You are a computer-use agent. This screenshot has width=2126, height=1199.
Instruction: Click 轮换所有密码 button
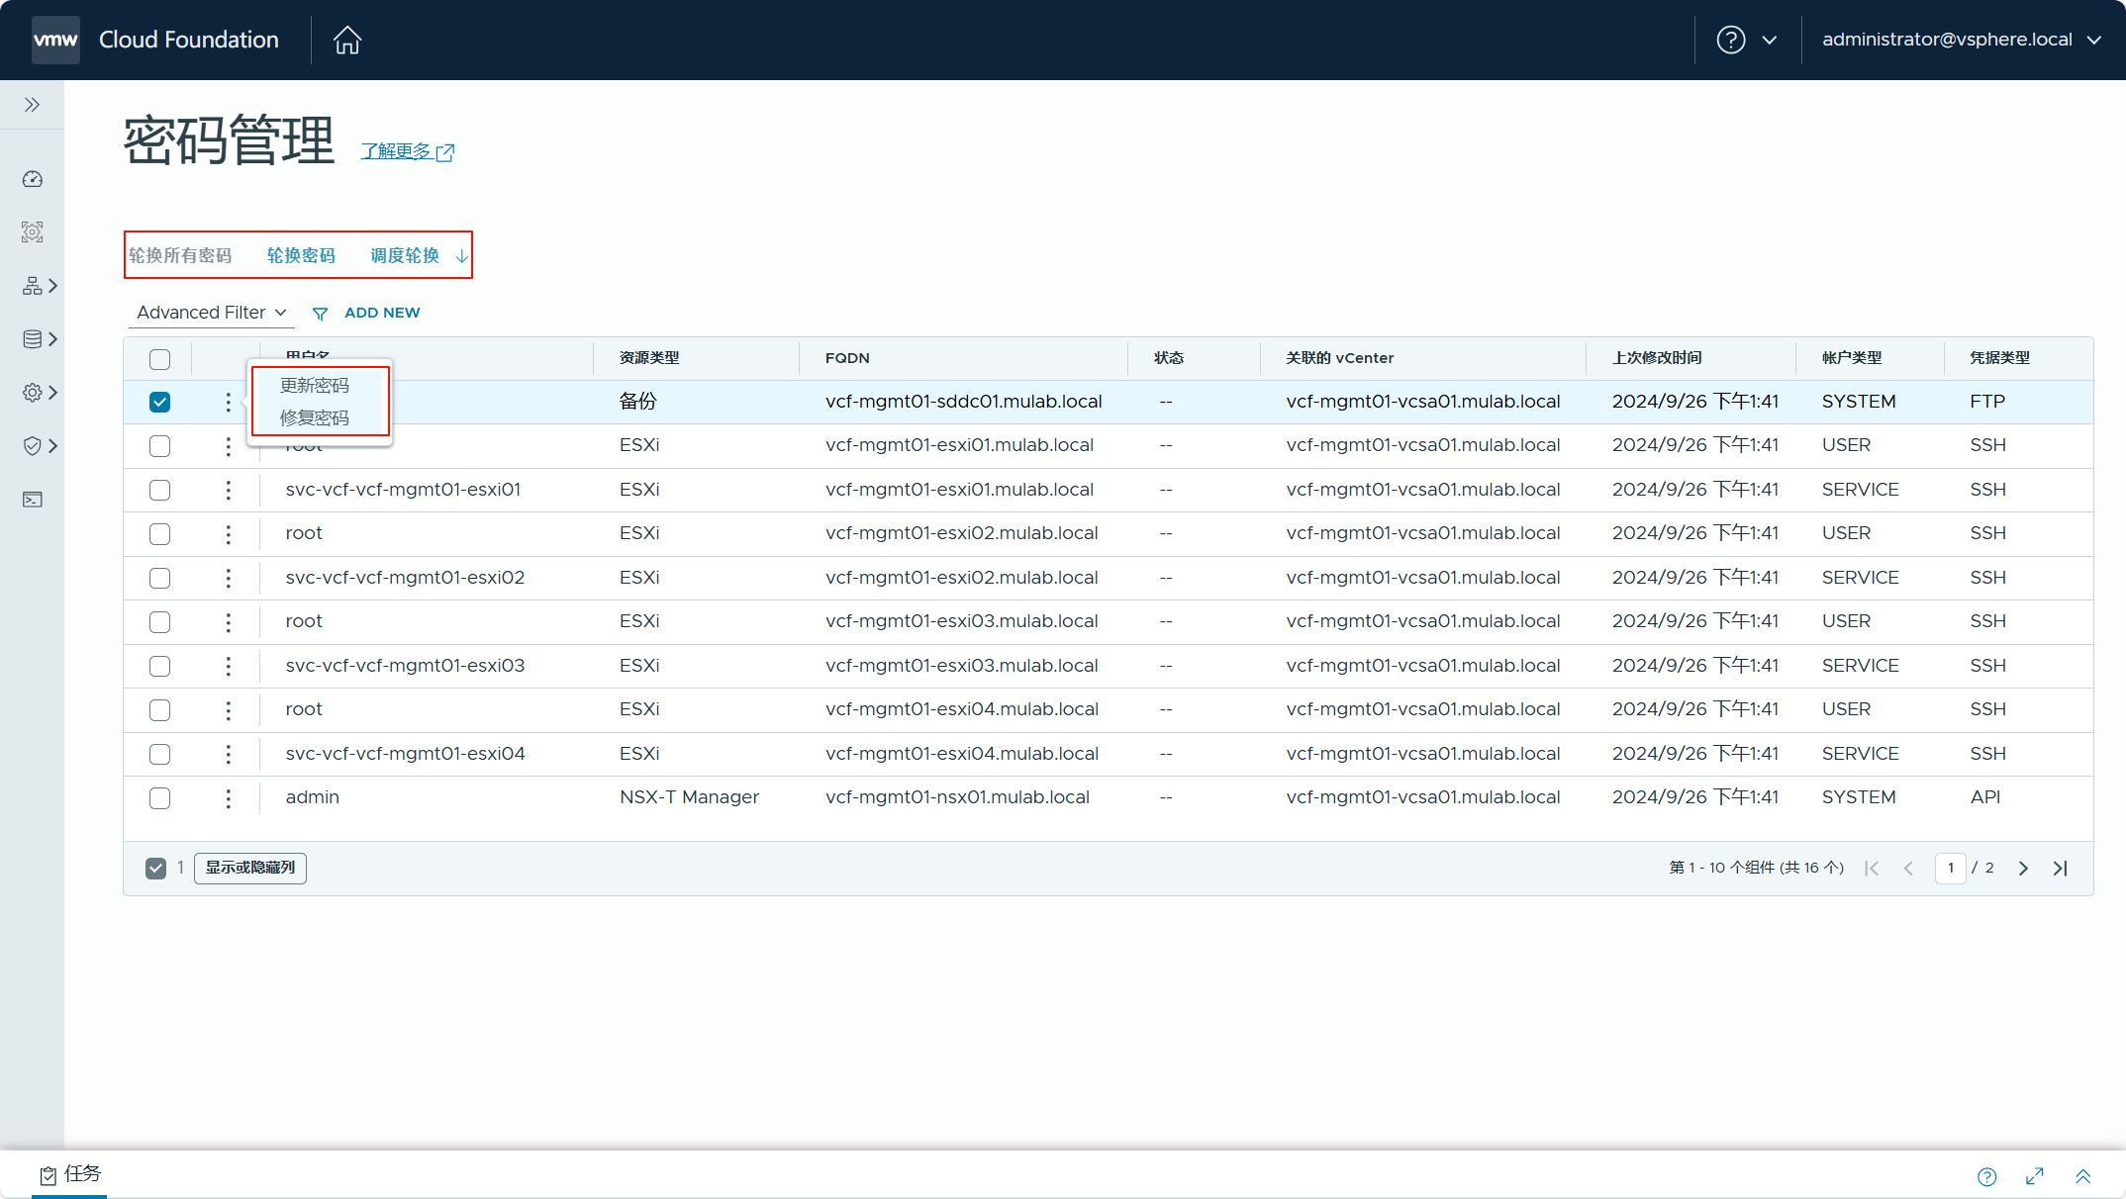[180, 255]
